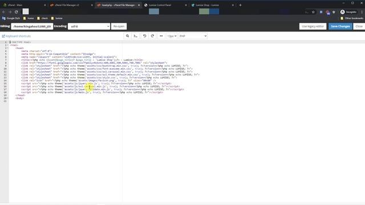The height and width of the screenshot is (205, 365).
Task: Click the title tag line 7
Action: [82, 60]
